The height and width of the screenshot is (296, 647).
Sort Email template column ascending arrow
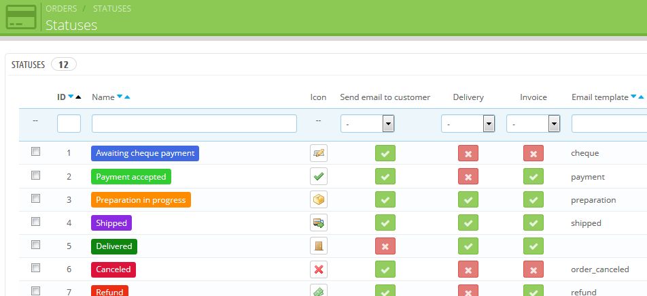641,97
